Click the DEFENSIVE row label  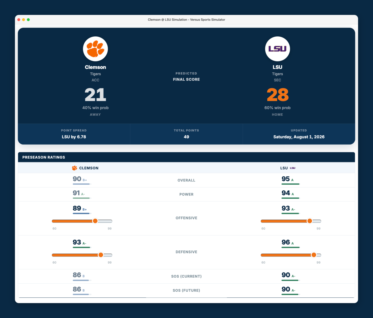pos(187,252)
